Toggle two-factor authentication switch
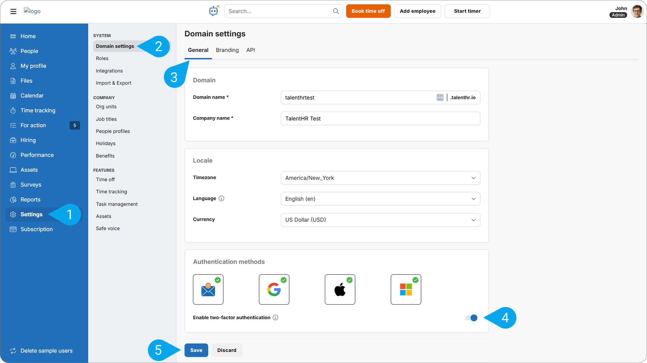The height and width of the screenshot is (363, 647). [x=471, y=318]
